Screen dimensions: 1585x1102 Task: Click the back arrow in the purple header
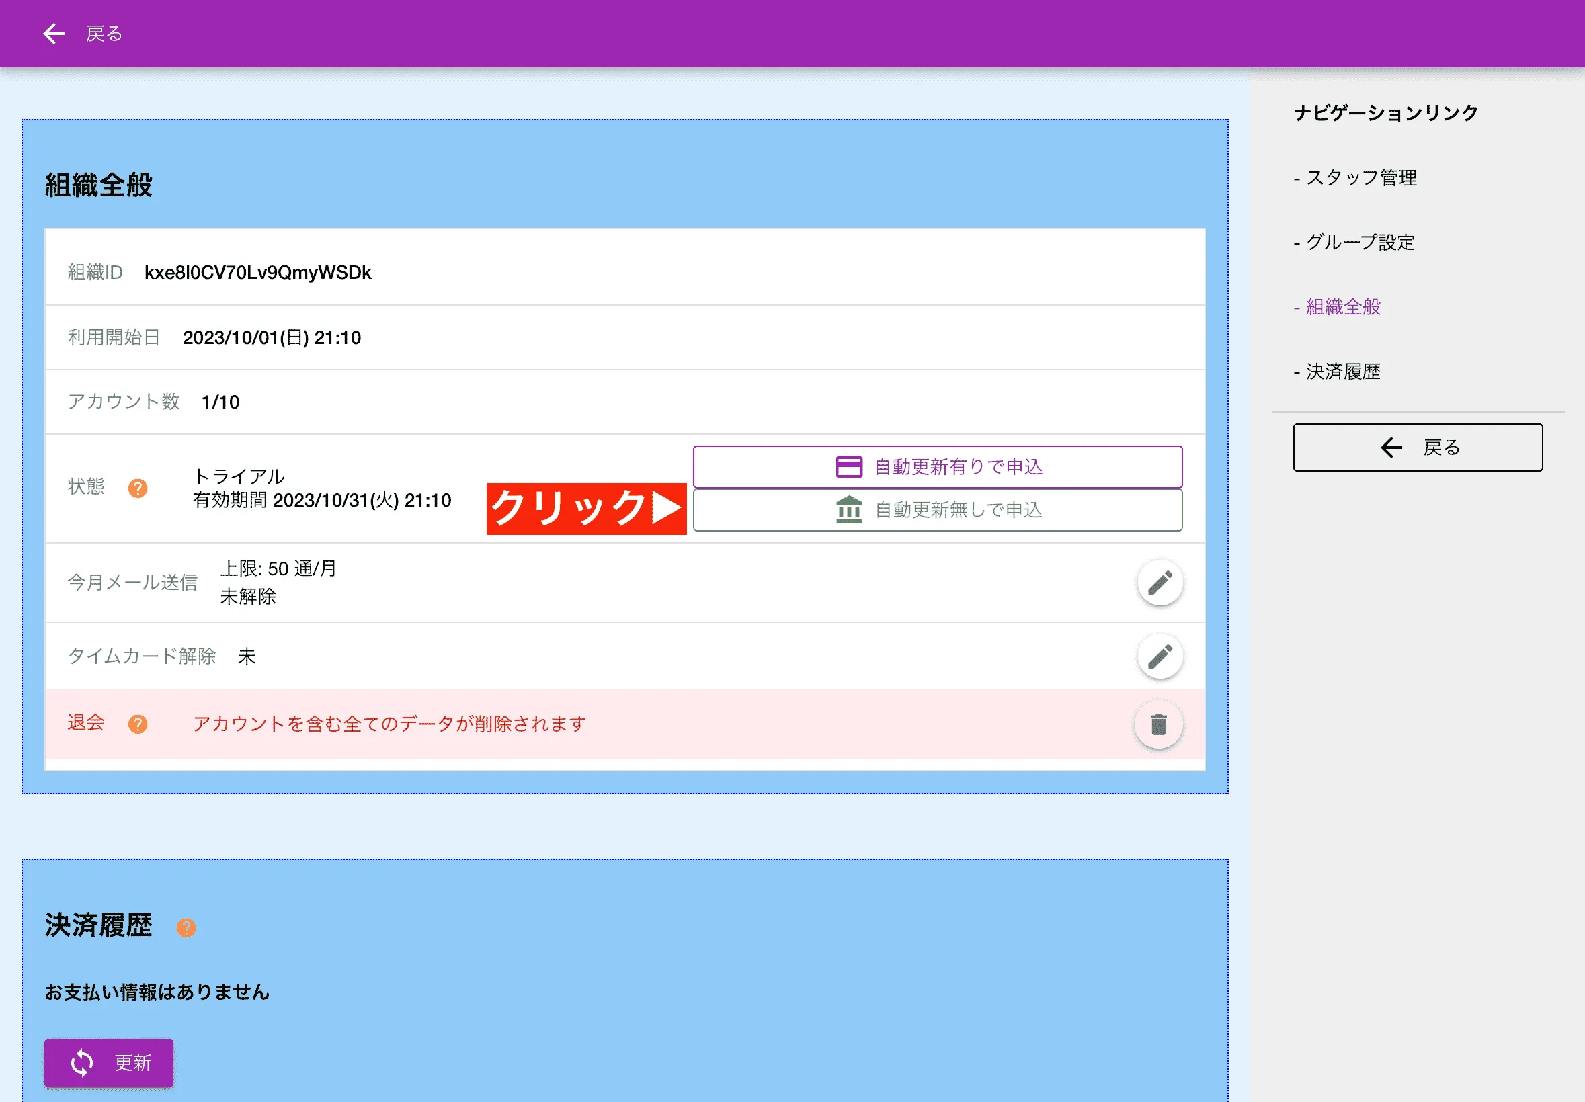pyautogui.click(x=53, y=33)
